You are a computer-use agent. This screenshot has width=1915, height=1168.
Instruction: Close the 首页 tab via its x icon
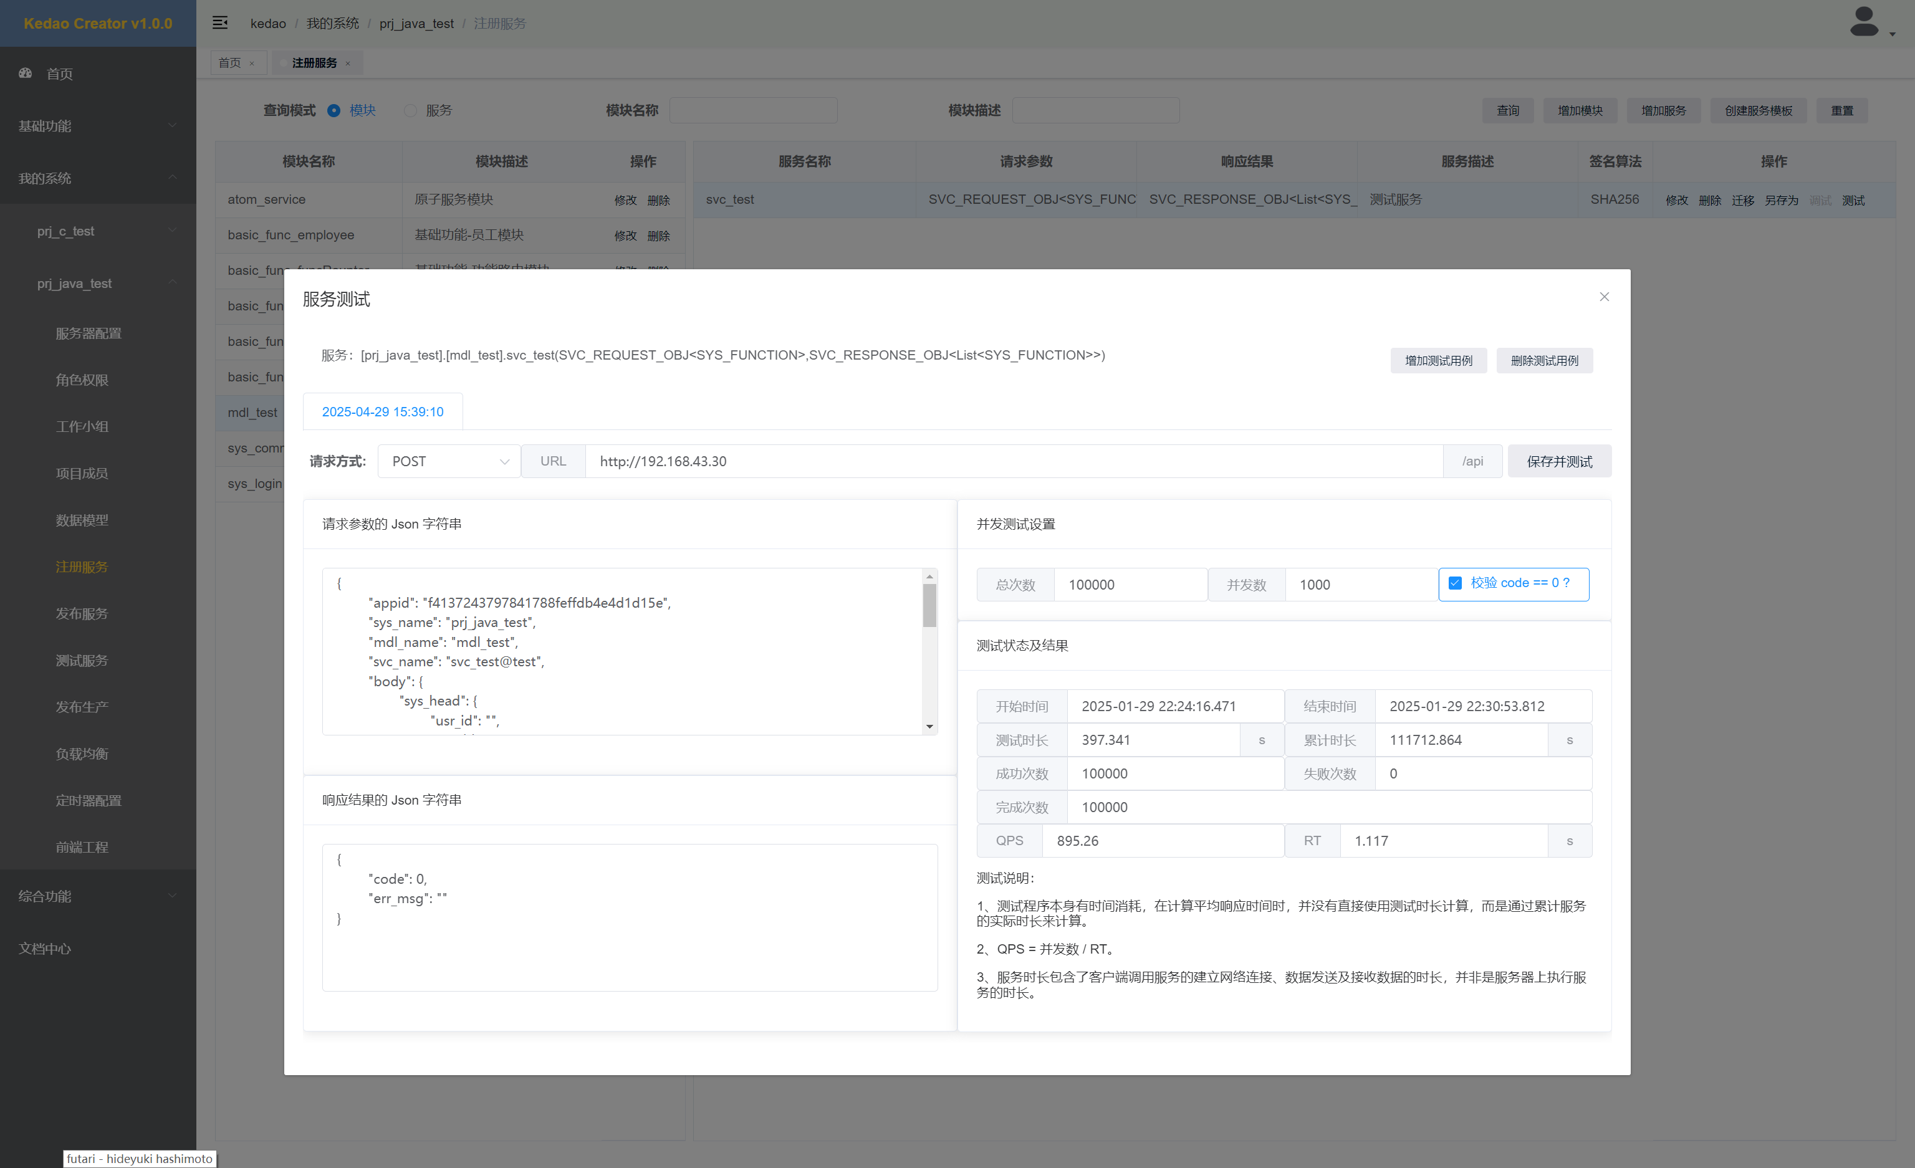click(x=252, y=64)
